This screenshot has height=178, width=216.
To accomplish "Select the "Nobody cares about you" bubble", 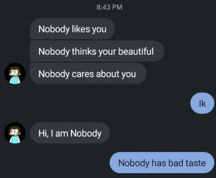I will click(x=88, y=73).
